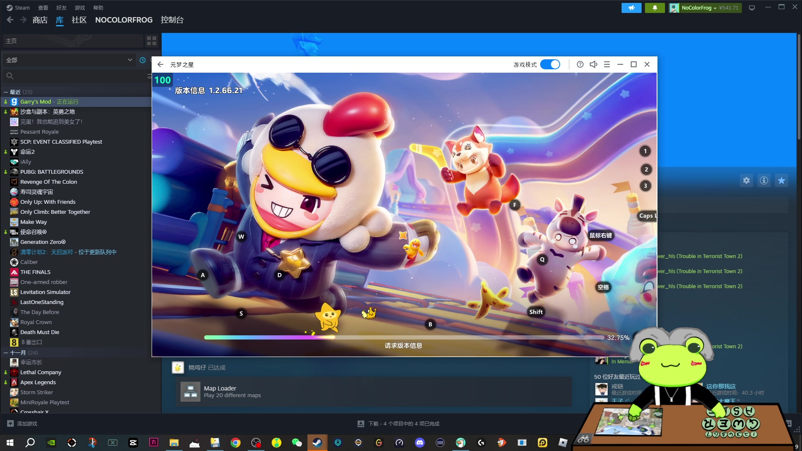Screen dimensions: 802x451
Task: Switch to the 库 tab
Action: (x=60, y=20)
